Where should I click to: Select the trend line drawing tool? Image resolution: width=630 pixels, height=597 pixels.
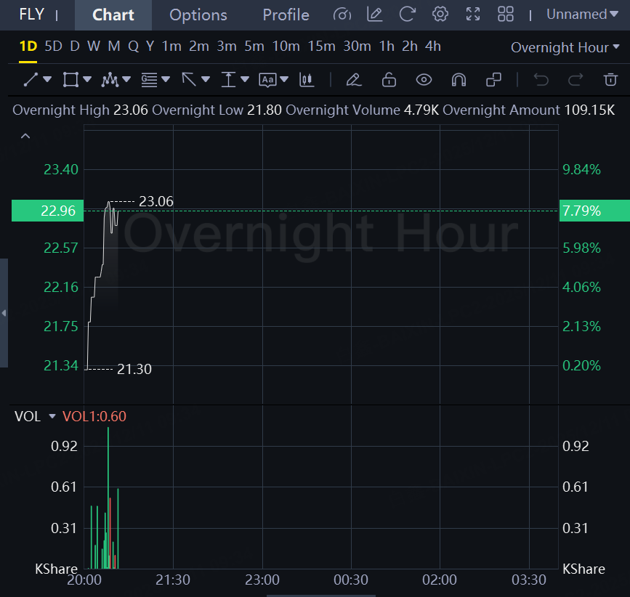point(31,80)
